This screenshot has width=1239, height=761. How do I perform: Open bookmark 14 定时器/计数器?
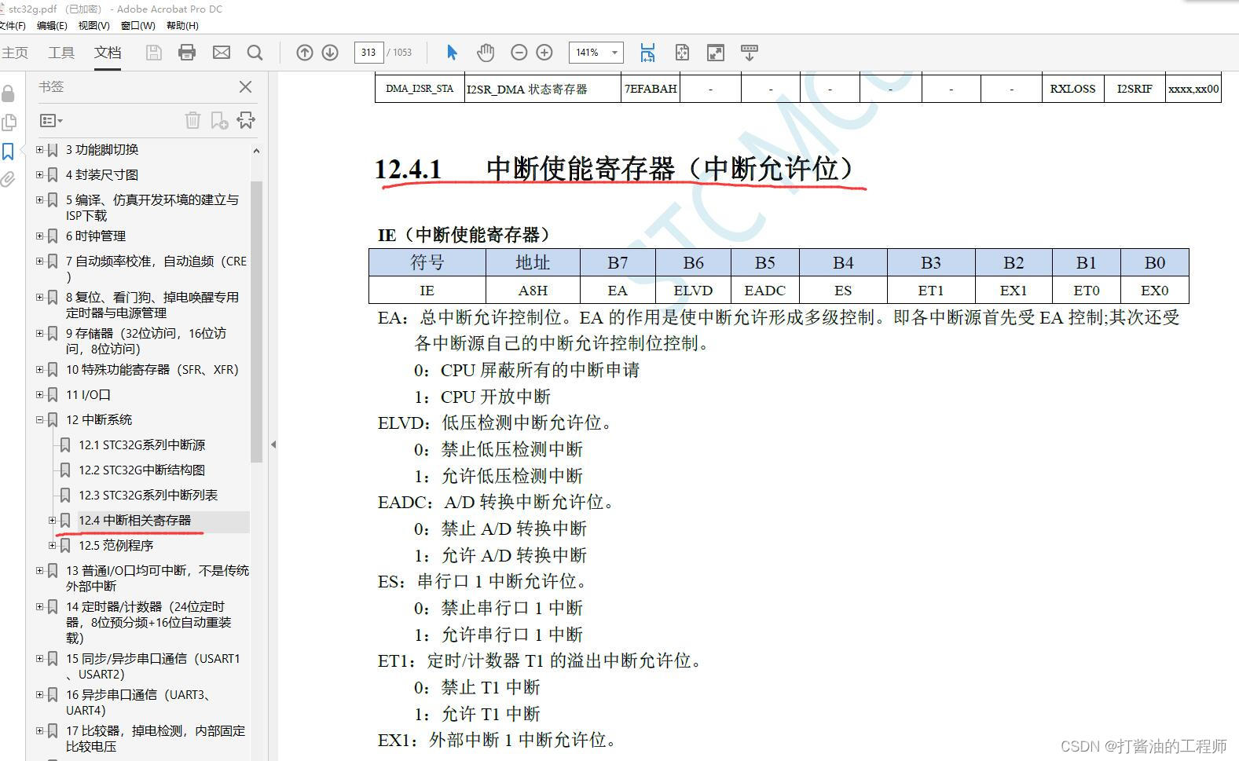point(148,622)
